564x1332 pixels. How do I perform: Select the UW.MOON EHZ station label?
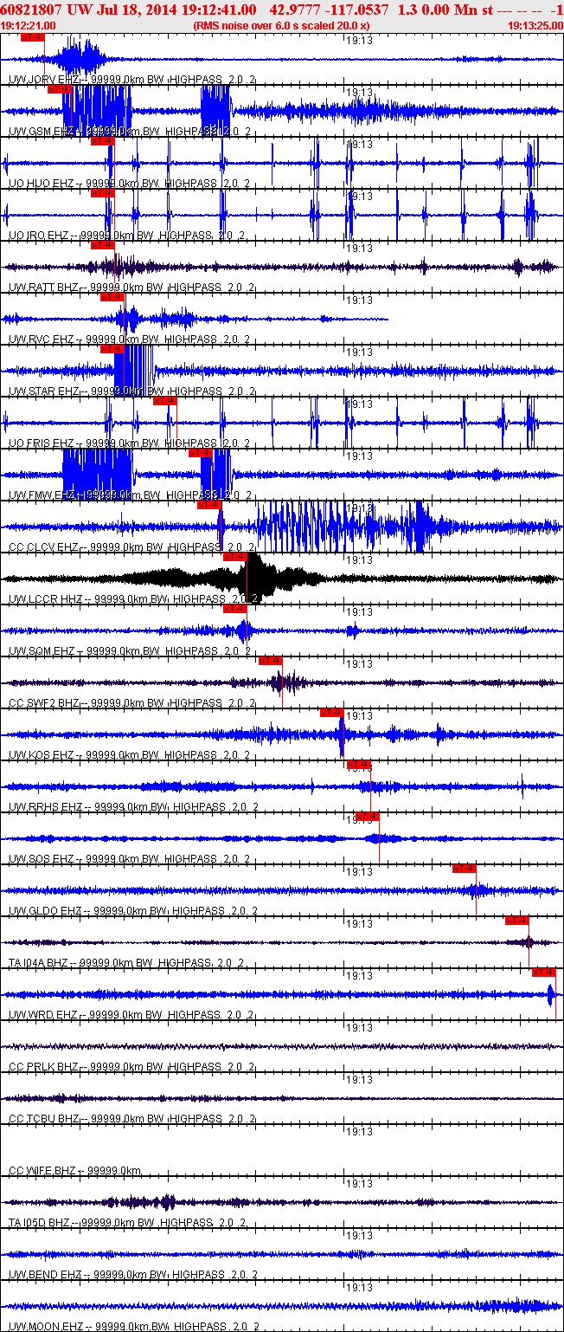(x=46, y=1326)
